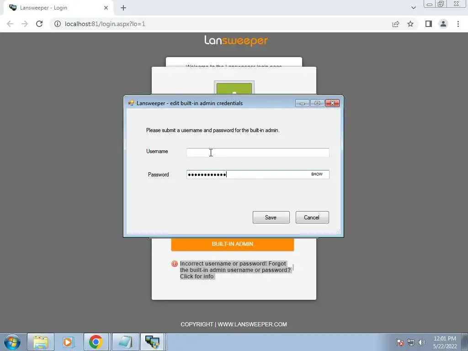Open the notepad app taskbar icon

coord(125,342)
